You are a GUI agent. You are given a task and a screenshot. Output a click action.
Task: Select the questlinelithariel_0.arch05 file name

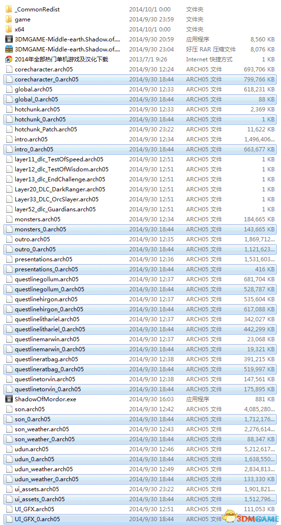coord(50,329)
